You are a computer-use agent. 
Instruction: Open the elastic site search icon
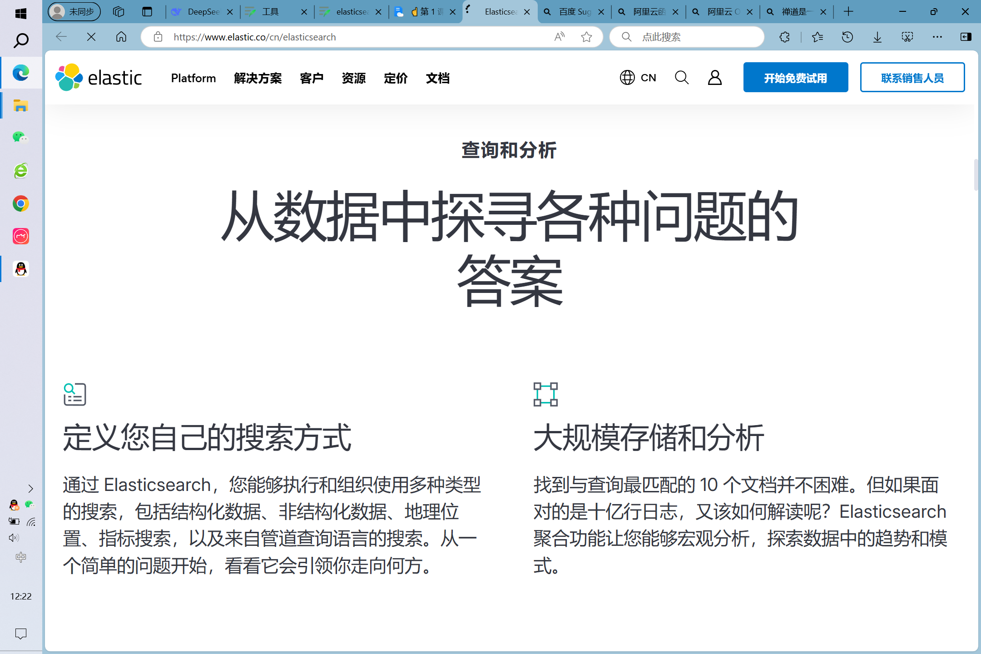pos(681,78)
